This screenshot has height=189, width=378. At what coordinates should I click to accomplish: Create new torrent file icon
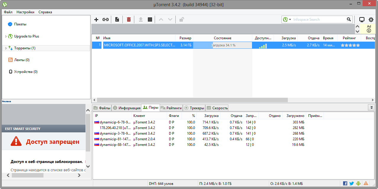[117, 19]
